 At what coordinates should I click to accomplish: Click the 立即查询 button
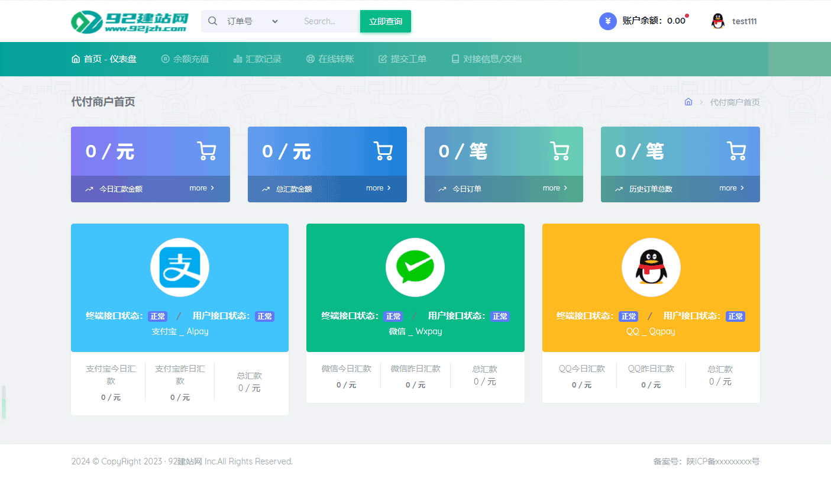(x=386, y=21)
